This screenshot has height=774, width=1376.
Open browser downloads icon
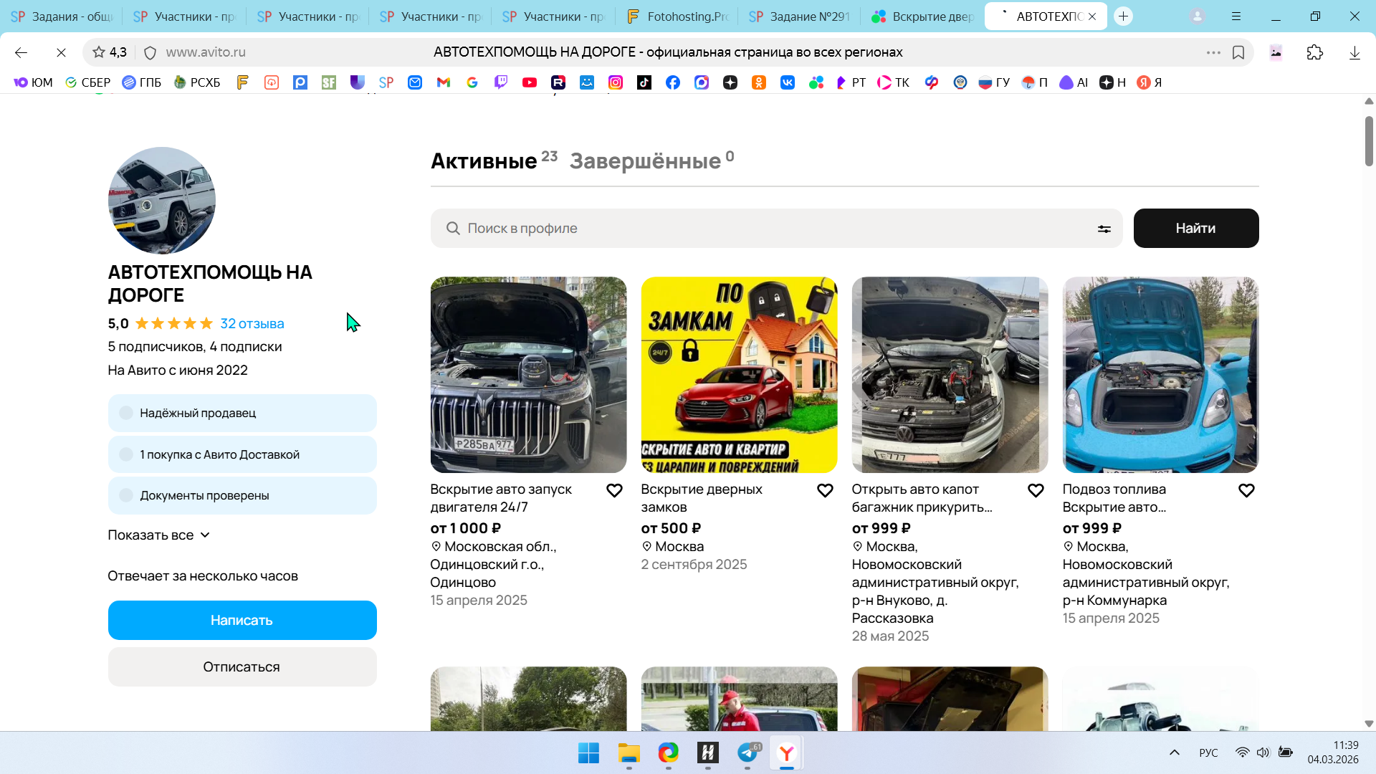tap(1354, 52)
